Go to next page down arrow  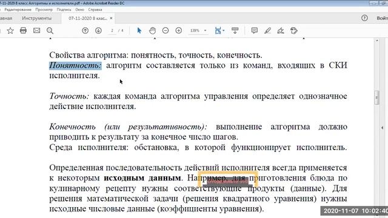tap(98, 30)
